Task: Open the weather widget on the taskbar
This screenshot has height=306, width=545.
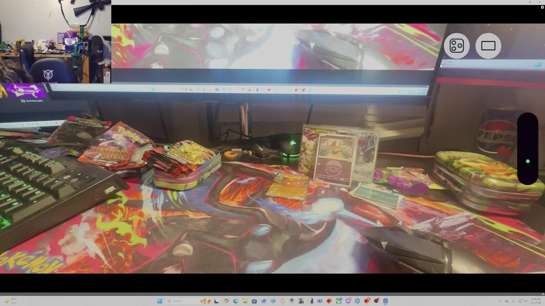Action: (x=10, y=301)
